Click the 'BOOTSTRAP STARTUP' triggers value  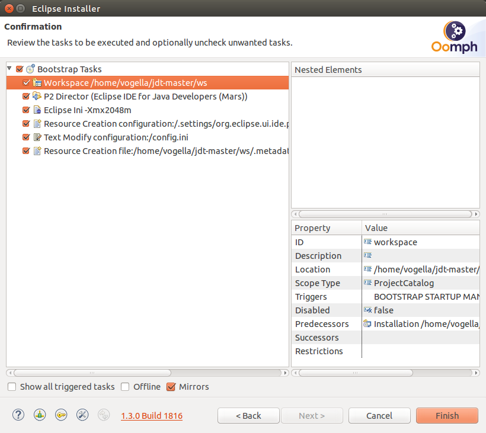coord(427,296)
